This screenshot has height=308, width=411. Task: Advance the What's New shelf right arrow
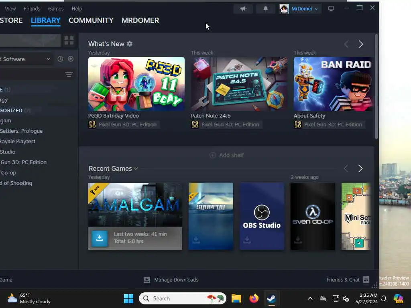[x=361, y=44]
